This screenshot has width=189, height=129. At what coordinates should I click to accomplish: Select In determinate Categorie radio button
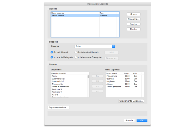76,57
